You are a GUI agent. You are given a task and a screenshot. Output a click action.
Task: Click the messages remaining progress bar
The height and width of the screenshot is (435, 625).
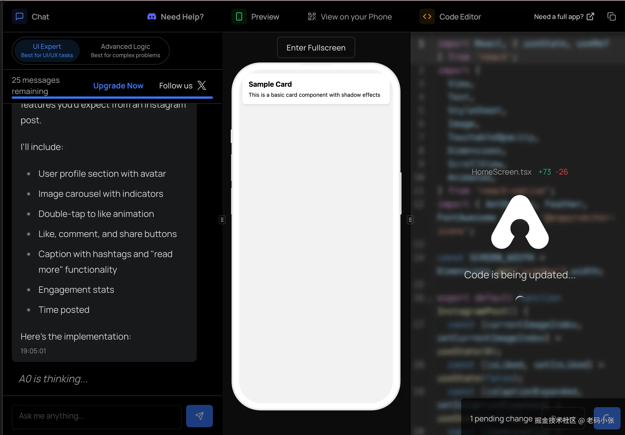[x=112, y=98]
